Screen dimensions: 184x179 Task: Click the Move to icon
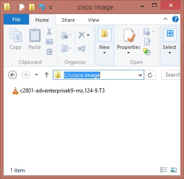point(65,35)
